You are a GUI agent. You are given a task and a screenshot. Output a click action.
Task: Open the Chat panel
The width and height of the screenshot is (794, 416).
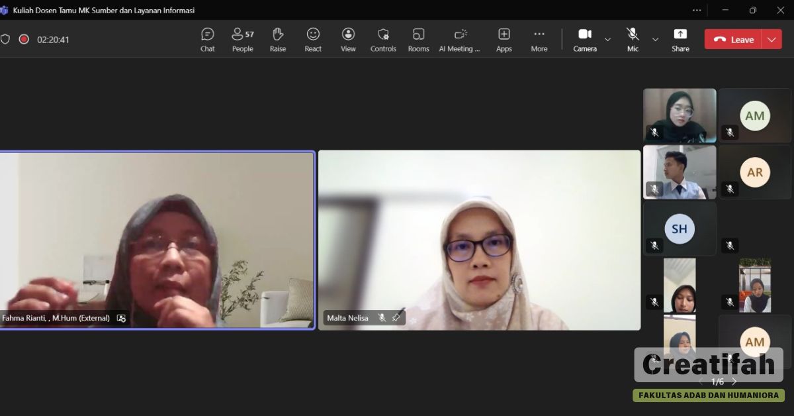click(x=207, y=39)
